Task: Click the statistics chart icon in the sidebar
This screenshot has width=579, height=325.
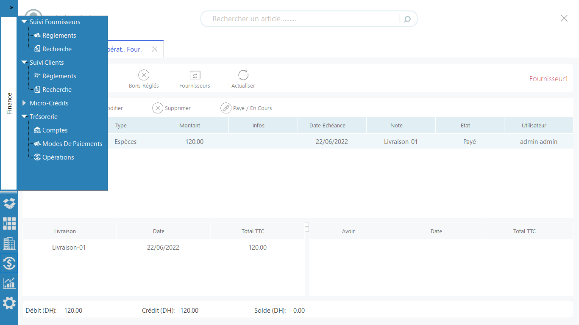Action: [9, 283]
